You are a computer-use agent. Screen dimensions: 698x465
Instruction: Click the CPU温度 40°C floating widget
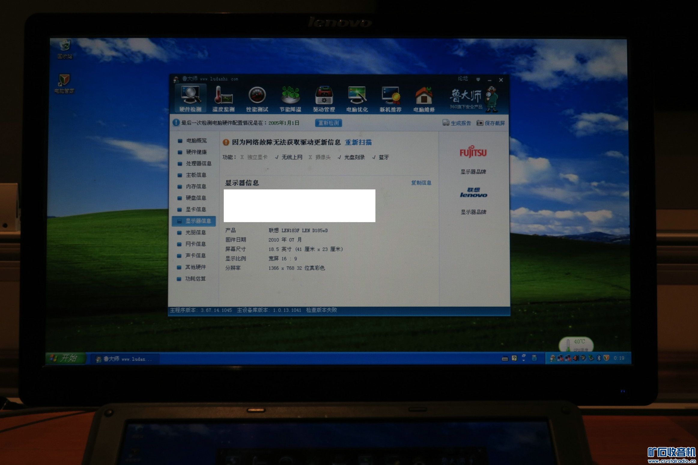coord(576,345)
